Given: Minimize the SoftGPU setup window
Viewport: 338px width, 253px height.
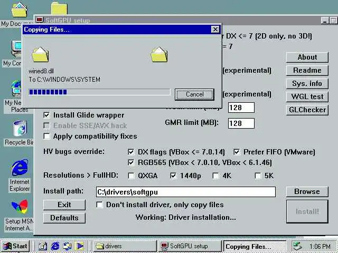Looking at the screenshot, I should click(325, 21).
